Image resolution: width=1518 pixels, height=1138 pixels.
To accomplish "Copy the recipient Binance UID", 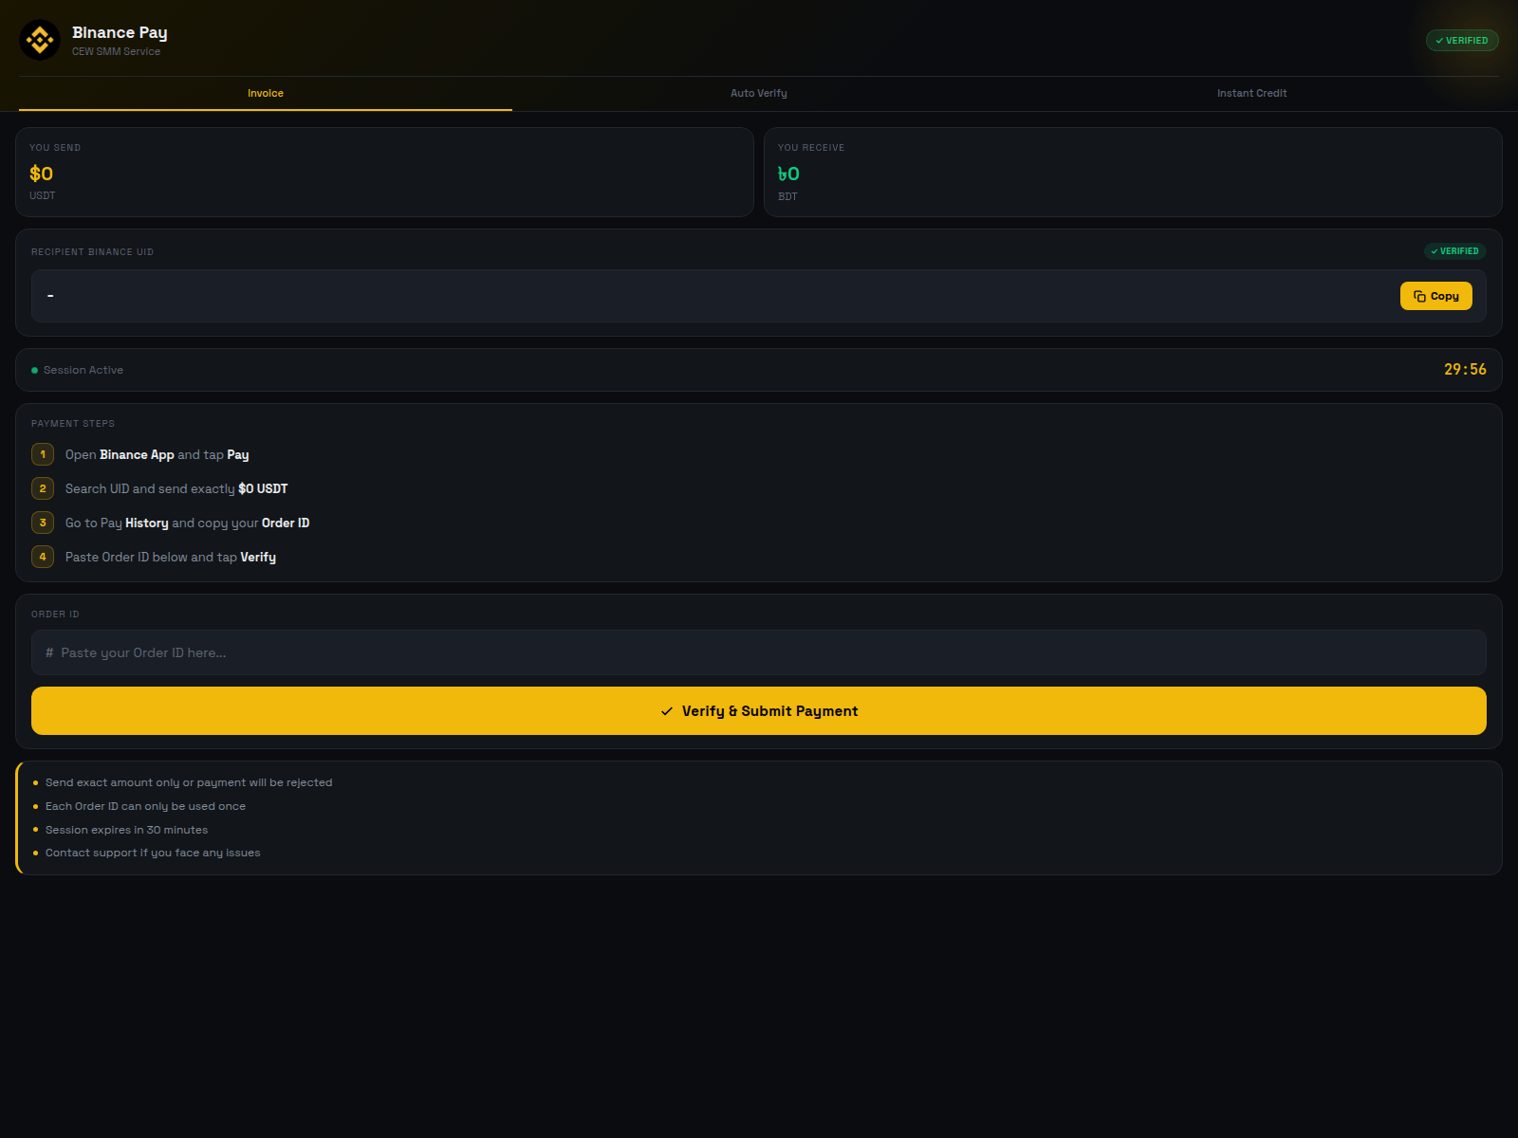I will [1435, 296].
